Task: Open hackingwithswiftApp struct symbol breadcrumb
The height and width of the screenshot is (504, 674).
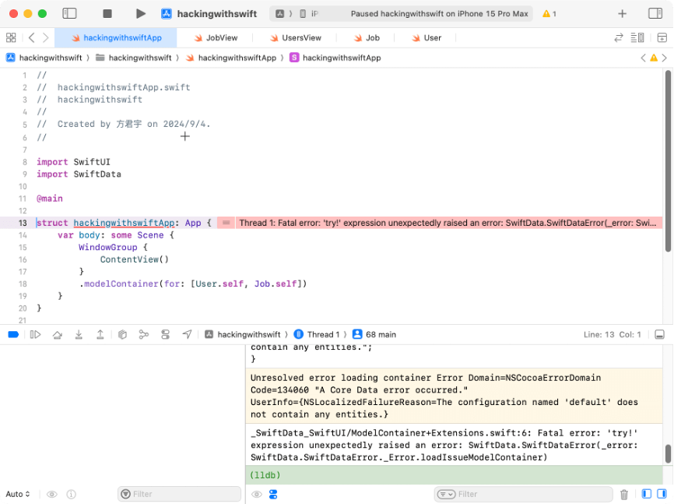Action: 335,58
